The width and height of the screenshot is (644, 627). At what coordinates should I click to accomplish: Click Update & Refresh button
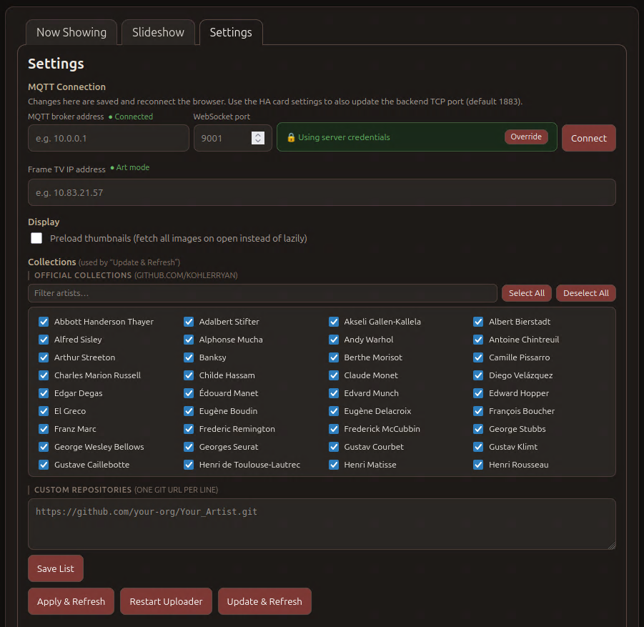coord(264,601)
